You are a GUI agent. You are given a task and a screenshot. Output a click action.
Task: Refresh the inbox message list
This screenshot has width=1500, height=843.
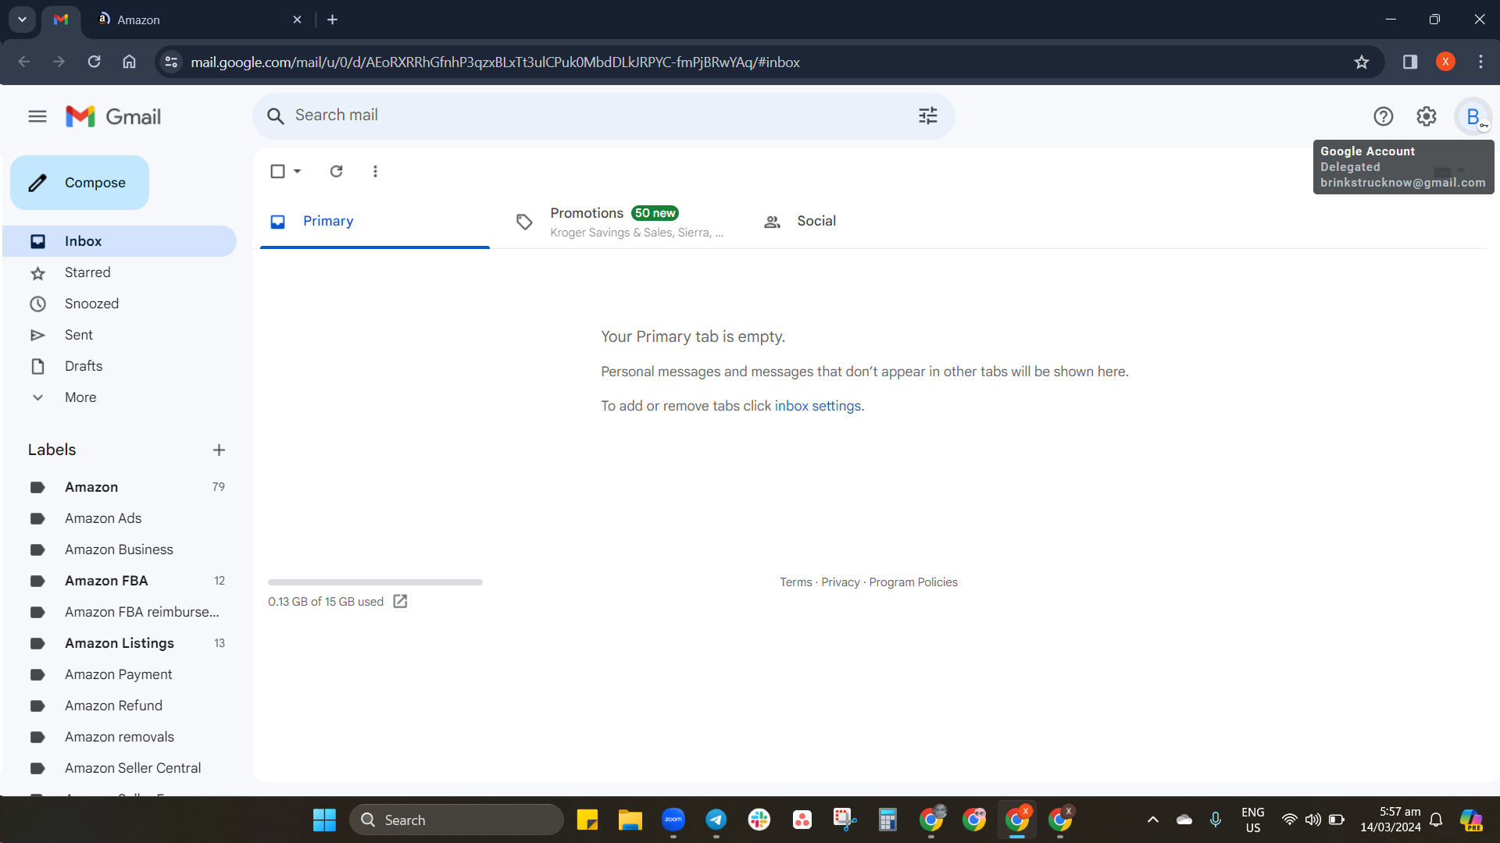click(x=336, y=171)
